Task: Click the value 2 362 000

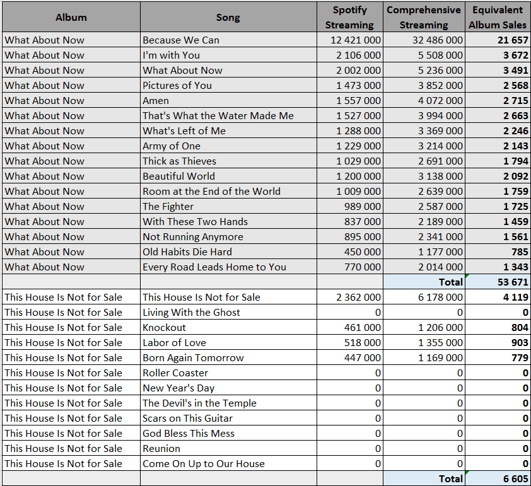Action: 350,297
